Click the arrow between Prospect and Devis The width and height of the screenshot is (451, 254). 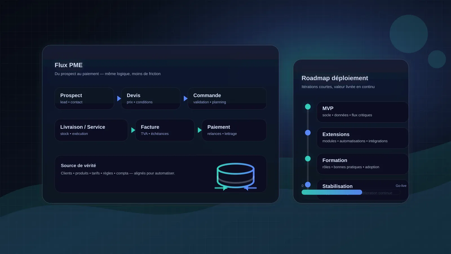(x=119, y=98)
